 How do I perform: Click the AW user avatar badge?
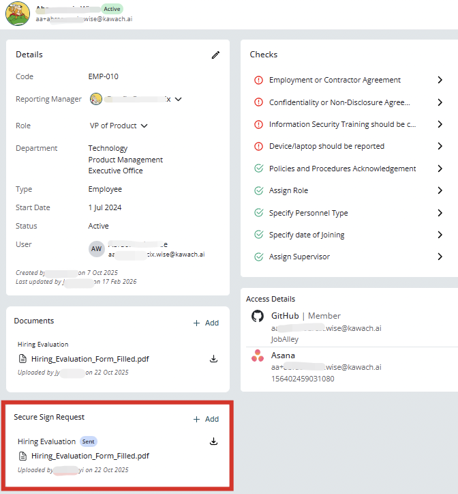[97, 249]
